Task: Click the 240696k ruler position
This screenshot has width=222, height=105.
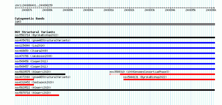Action: (x=211, y=10)
